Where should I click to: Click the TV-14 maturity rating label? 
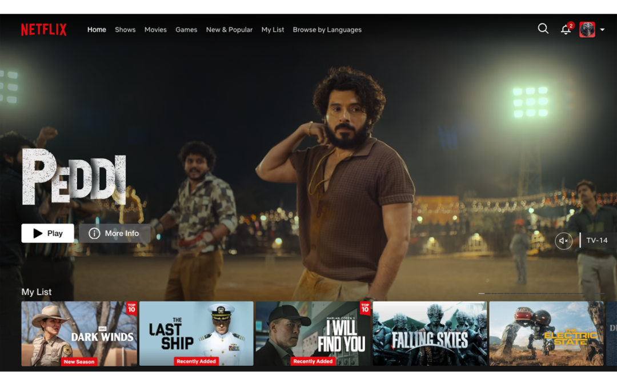(x=596, y=240)
